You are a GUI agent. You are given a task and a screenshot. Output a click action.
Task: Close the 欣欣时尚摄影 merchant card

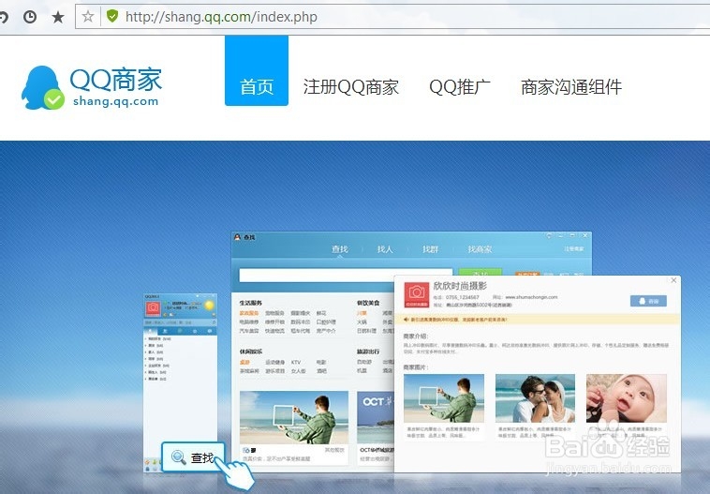[673, 280]
